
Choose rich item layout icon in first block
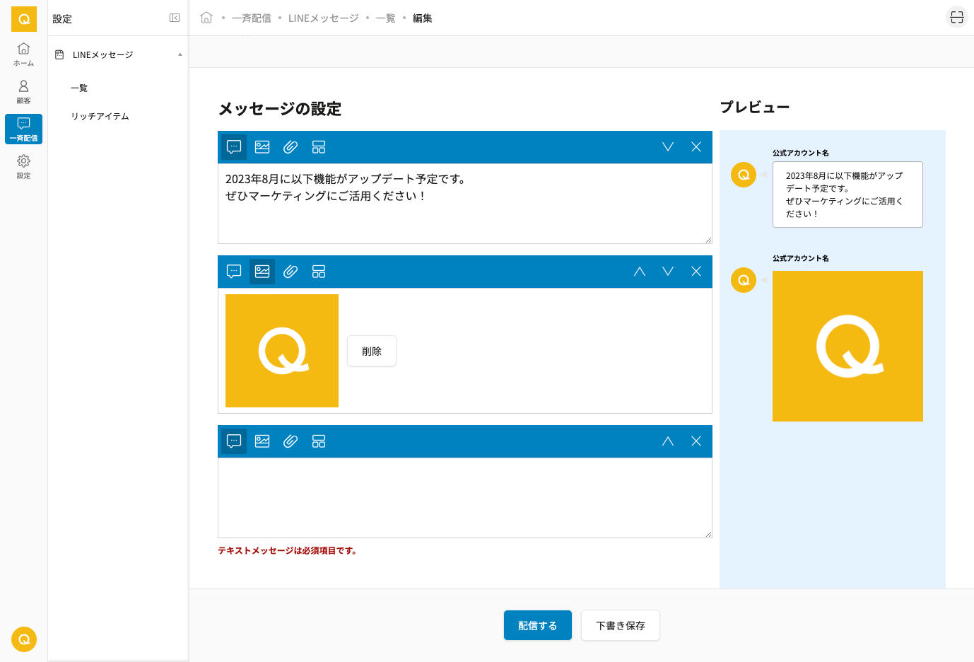(x=319, y=147)
